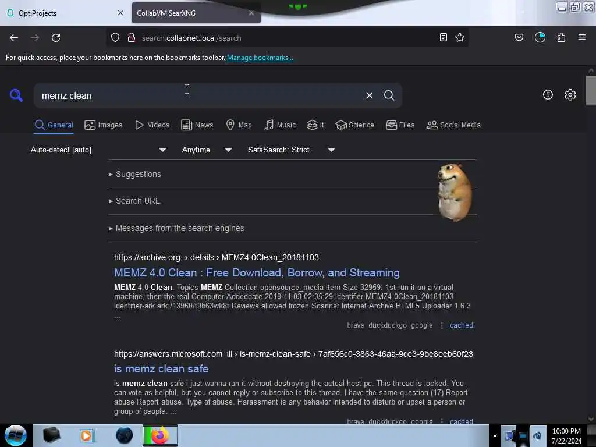Close the CollabVM SearXNG tab
The width and height of the screenshot is (596, 447).
(251, 13)
